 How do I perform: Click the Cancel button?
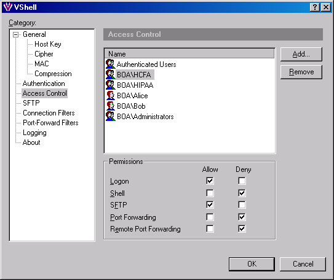[303, 264]
